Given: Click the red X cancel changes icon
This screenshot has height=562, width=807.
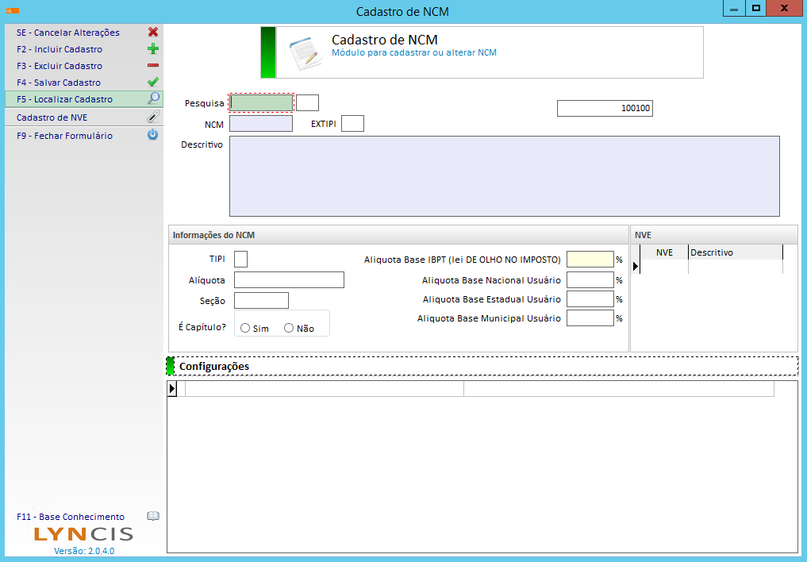Looking at the screenshot, I should tap(153, 33).
